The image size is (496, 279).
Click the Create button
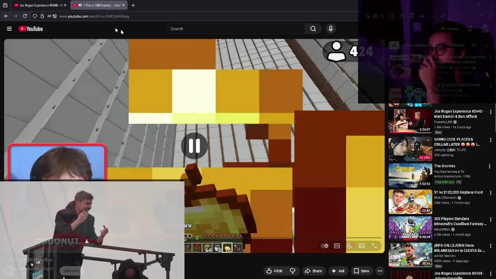point(449,29)
